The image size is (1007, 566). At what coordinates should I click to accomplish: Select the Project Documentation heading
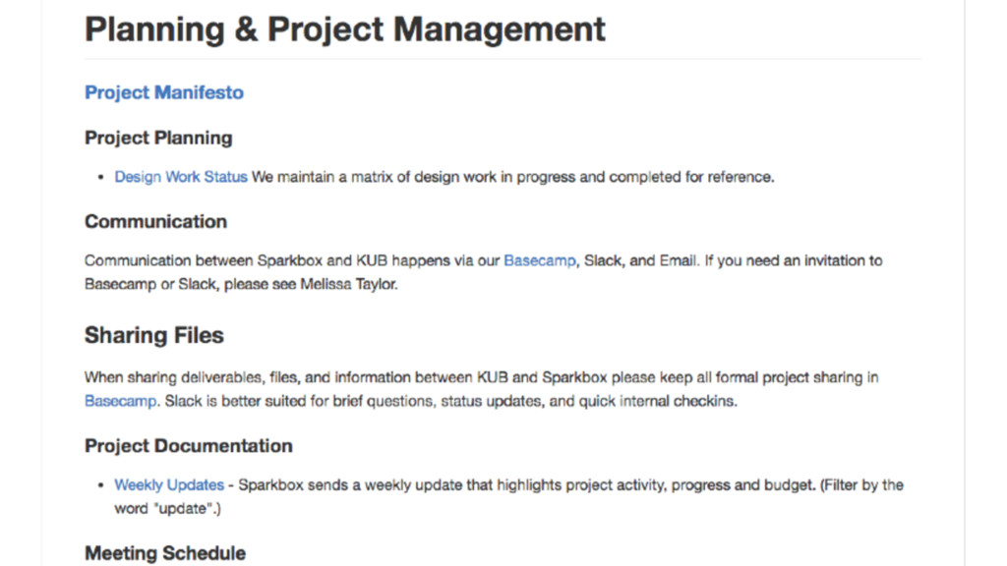click(188, 445)
